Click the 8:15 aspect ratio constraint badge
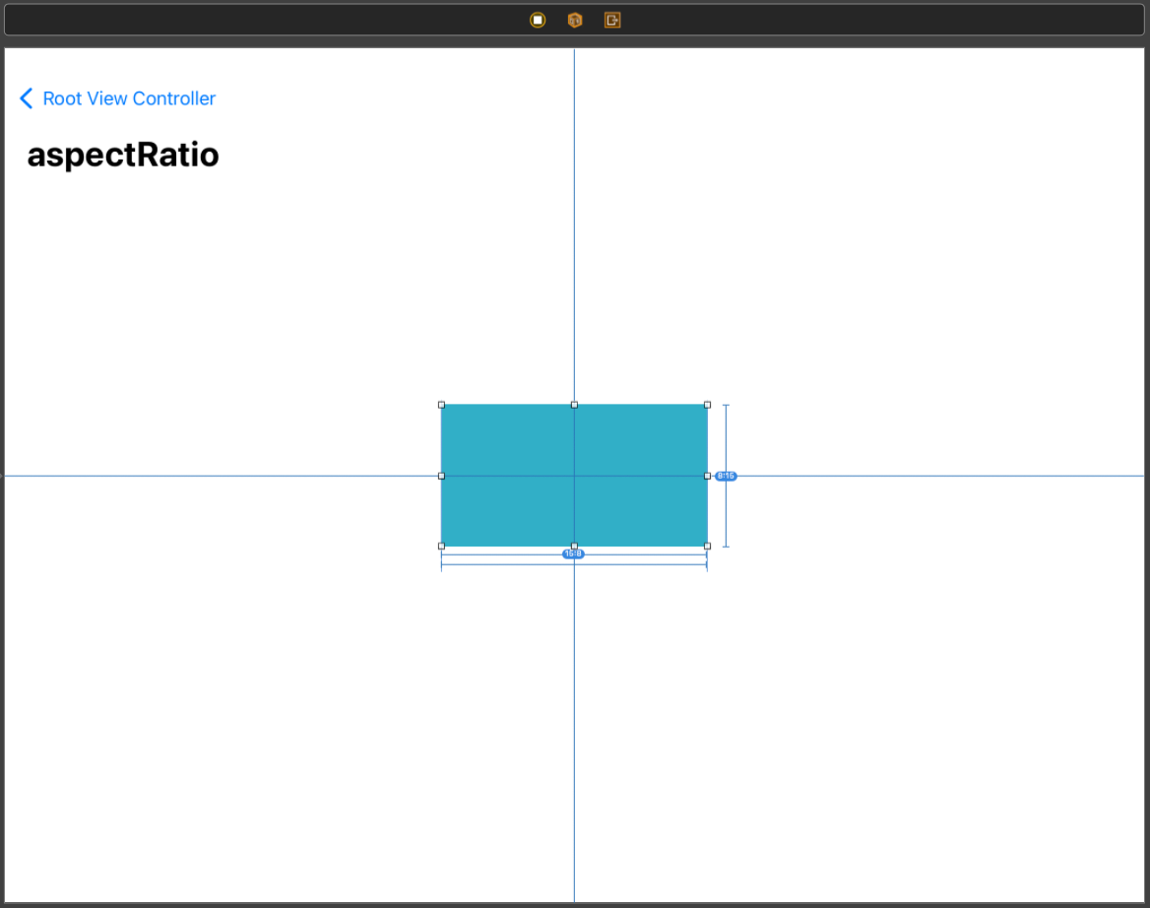The height and width of the screenshot is (908, 1150). click(726, 476)
